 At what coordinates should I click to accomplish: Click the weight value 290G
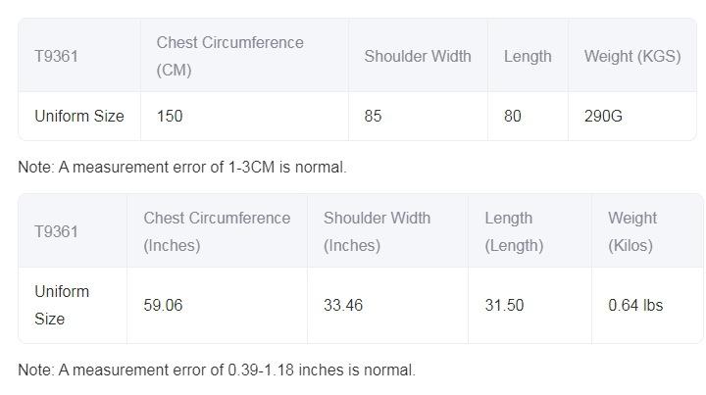click(603, 116)
